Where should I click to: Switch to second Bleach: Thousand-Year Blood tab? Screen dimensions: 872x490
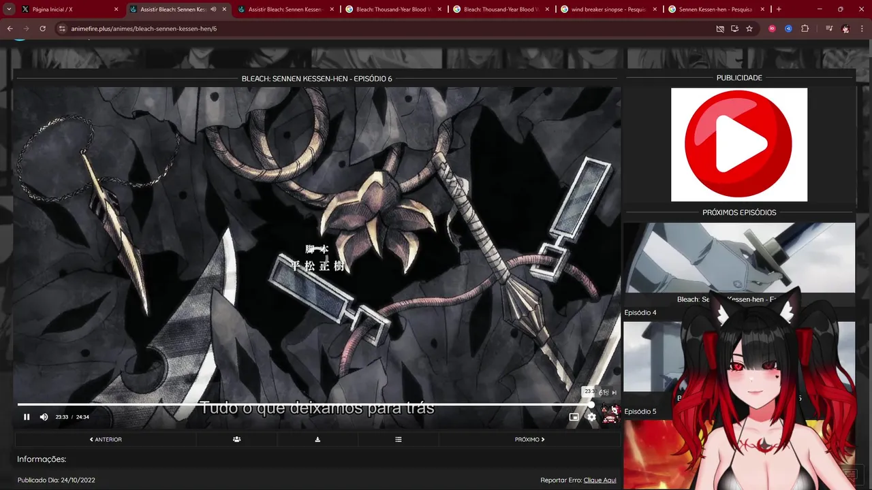(501, 10)
